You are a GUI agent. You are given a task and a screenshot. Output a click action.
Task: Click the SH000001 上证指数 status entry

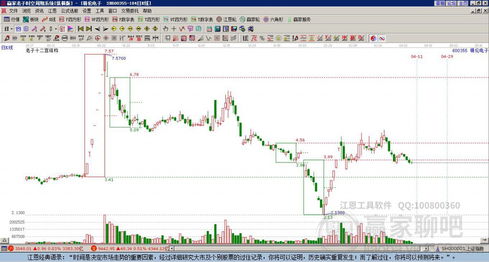point(462,249)
